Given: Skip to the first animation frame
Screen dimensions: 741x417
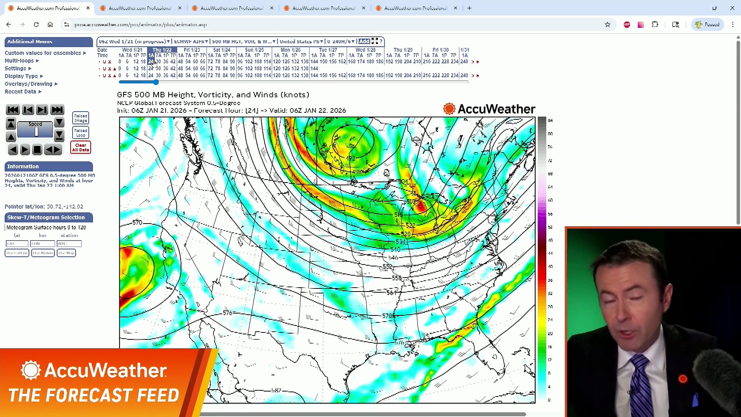Looking at the screenshot, I should [x=13, y=110].
